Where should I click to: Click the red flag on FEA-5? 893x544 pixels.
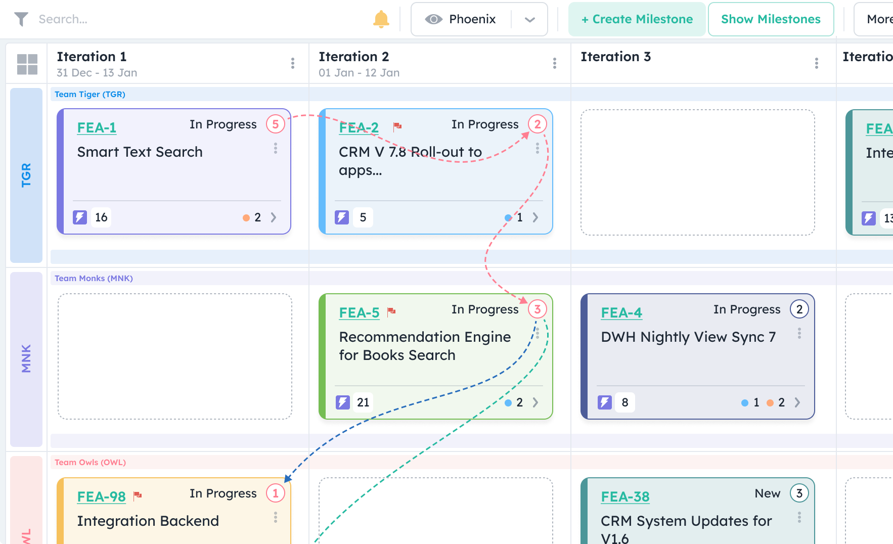[x=391, y=312]
